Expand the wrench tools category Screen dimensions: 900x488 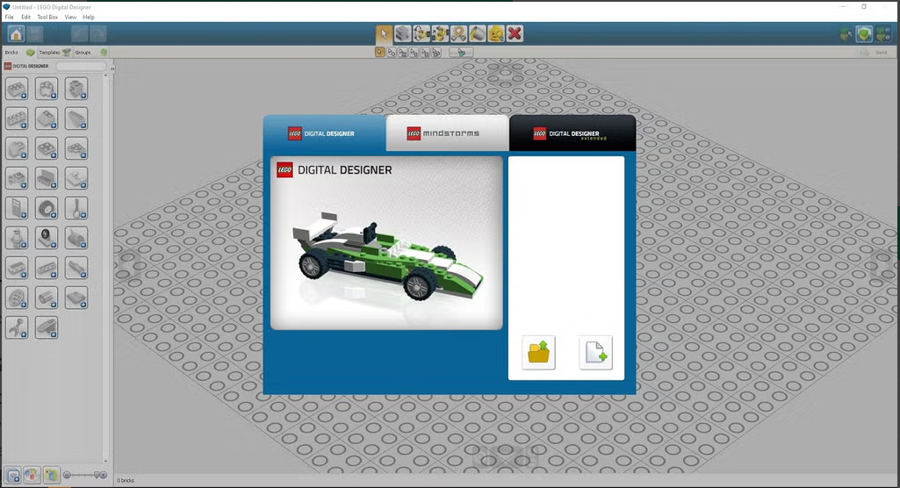(x=17, y=327)
